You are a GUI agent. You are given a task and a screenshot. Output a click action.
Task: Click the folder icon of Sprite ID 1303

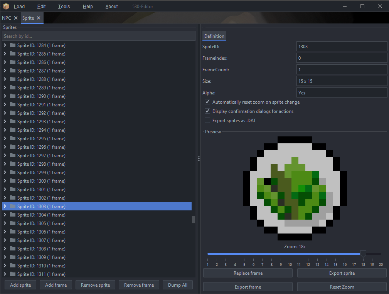coord(13,206)
